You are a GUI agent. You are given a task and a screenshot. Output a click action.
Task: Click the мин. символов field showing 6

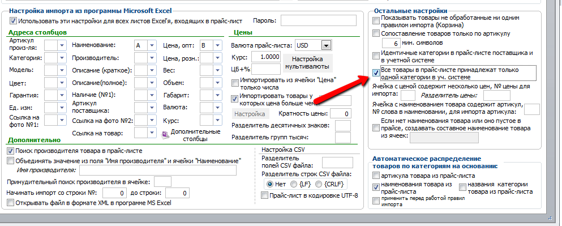(391, 43)
